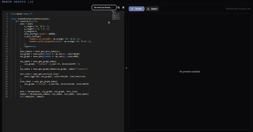Click the labels = VGroup(axes_labels, ...) line
The height and width of the screenshot is (132, 253).
click(x=54, y=94)
